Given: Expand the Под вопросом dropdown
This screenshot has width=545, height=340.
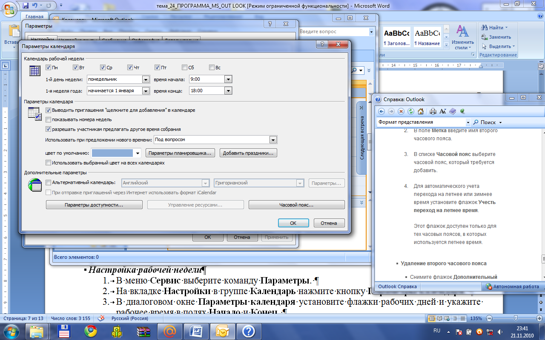Looking at the screenshot, I should click(273, 140).
